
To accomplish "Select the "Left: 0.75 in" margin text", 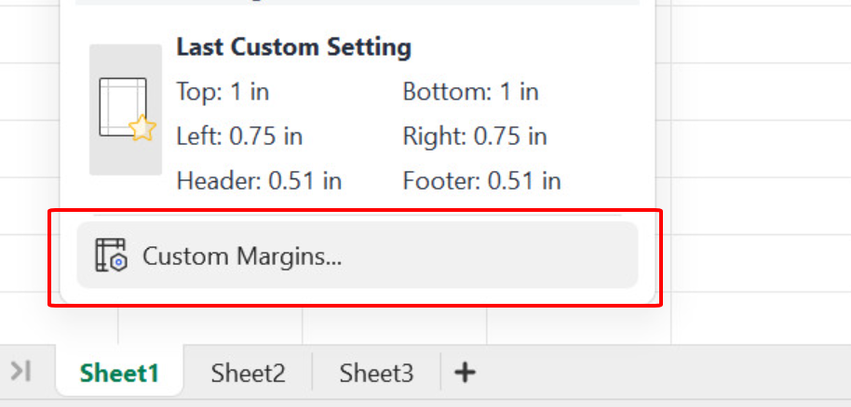I will click(x=239, y=137).
